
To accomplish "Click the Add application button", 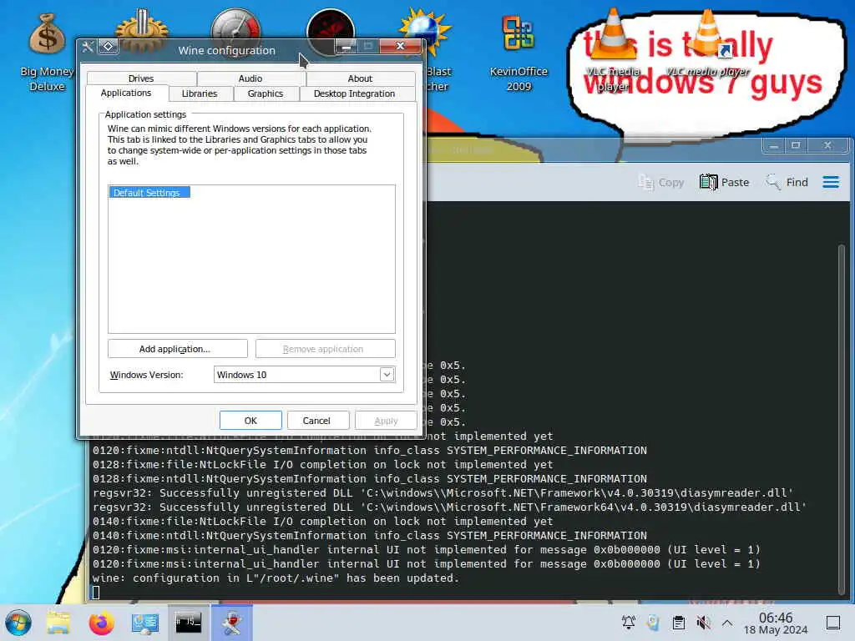I will (x=177, y=349).
